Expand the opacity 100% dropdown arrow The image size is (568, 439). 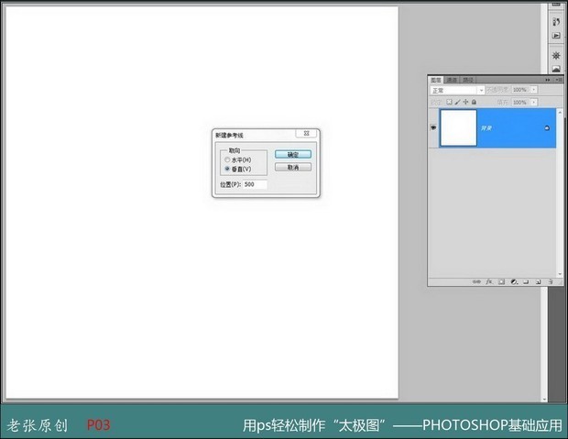tap(532, 90)
